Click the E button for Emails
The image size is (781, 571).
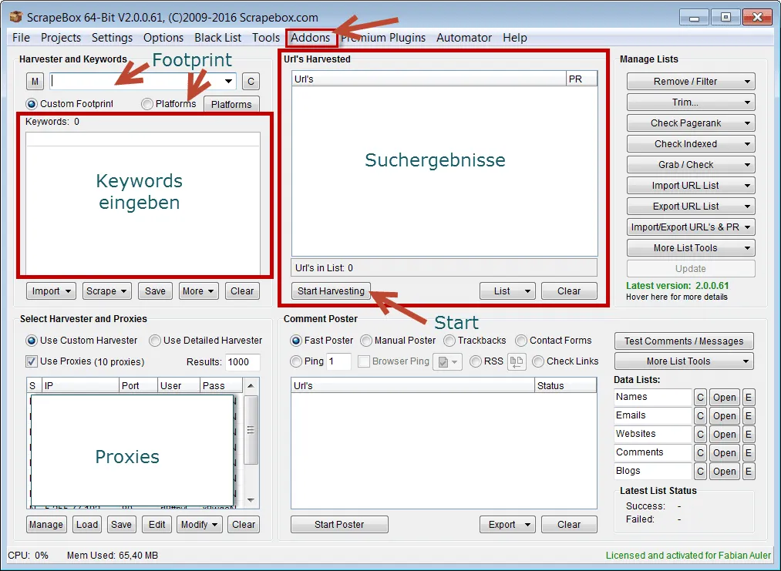coord(748,415)
